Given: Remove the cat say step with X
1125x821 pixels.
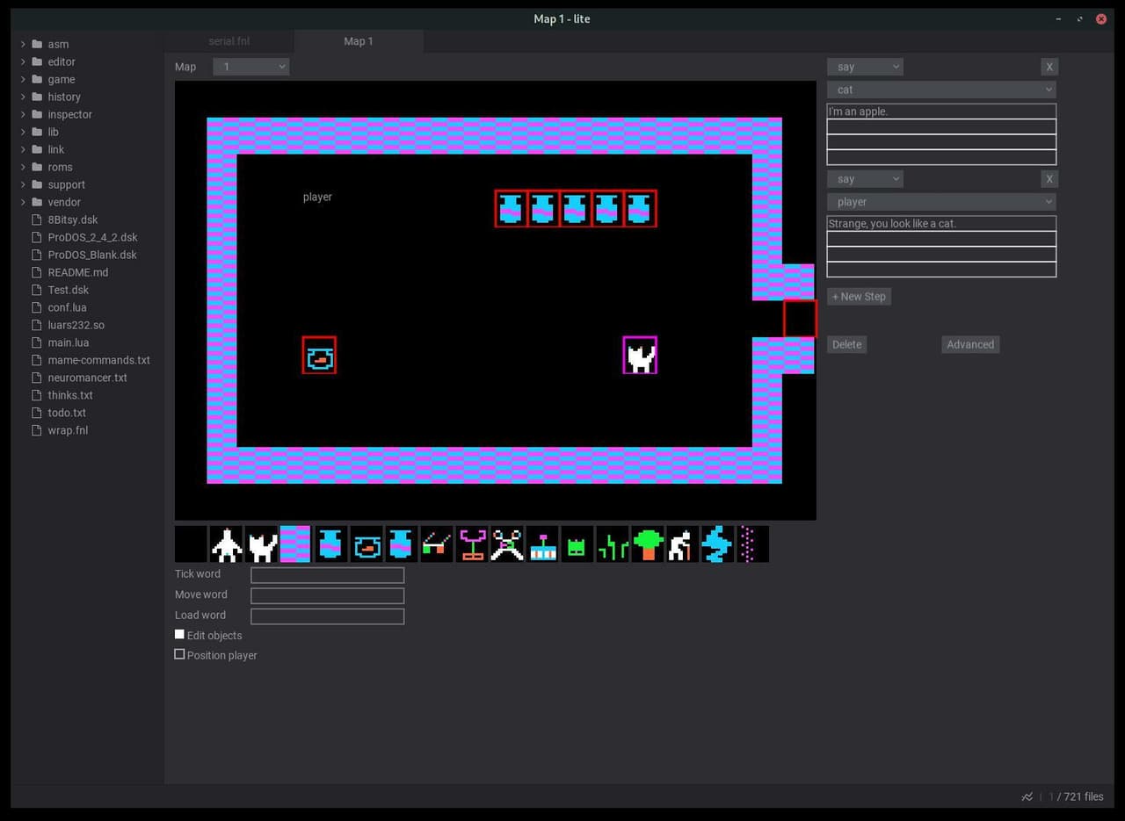Looking at the screenshot, I should [1049, 67].
